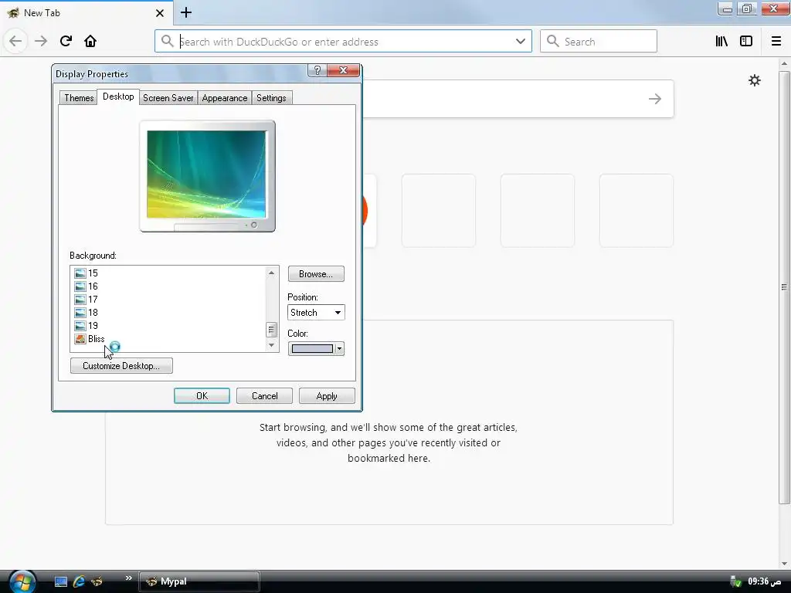Click the taskbar clock 09:36
This screenshot has height=593, width=791.
coord(764,581)
